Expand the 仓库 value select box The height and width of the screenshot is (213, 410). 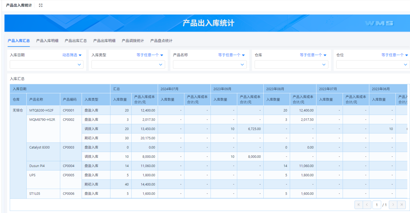pyautogui.click(x=291, y=64)
